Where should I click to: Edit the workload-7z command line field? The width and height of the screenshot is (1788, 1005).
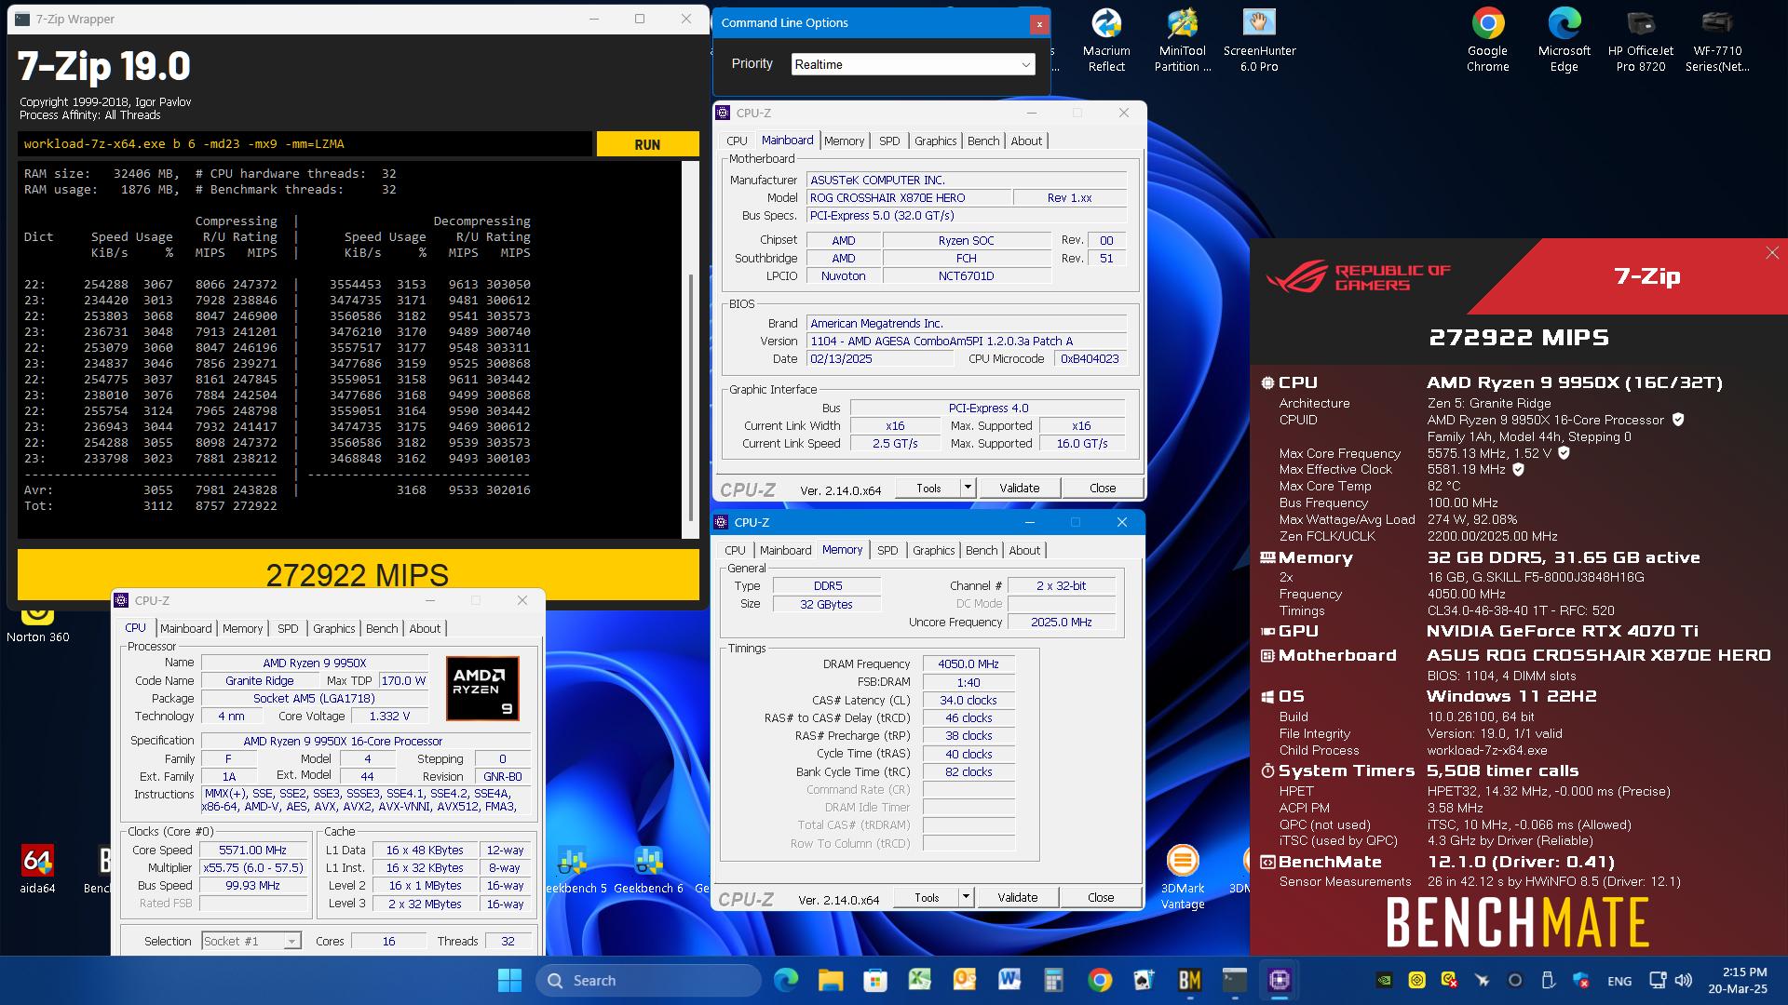[x=305, y=144]
